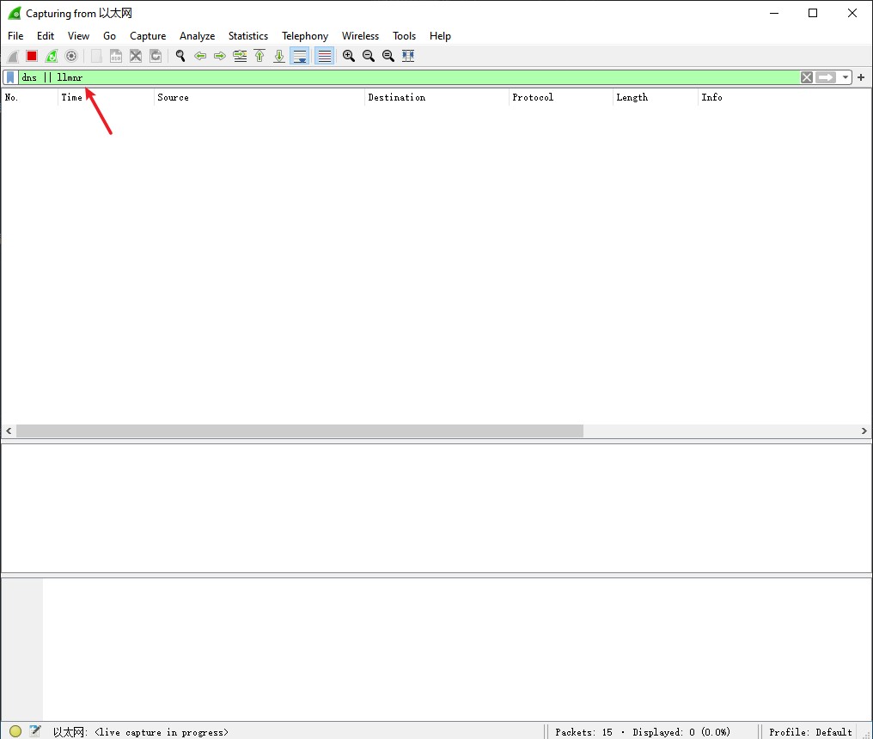Image resolution: width=873 pixels, height=739 pixels.
Task: Toggle packet list colorization
Action: click(325, 56)
